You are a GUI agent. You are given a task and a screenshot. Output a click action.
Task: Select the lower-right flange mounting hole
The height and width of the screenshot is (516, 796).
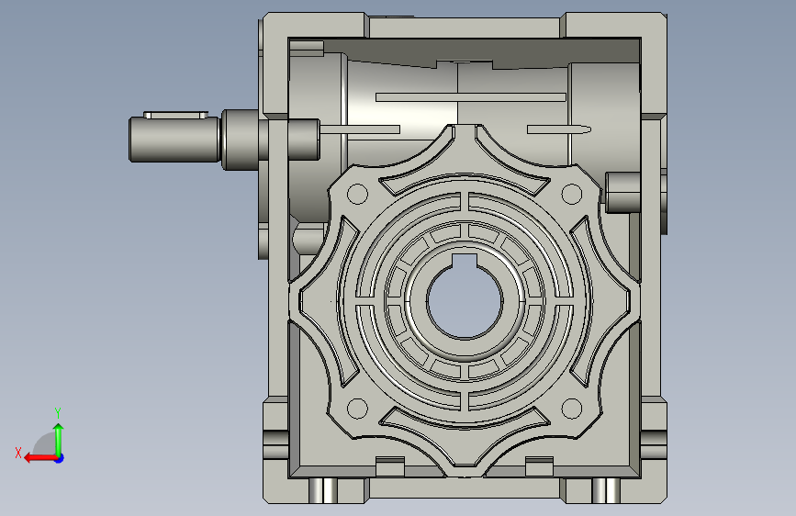(572, 409)
